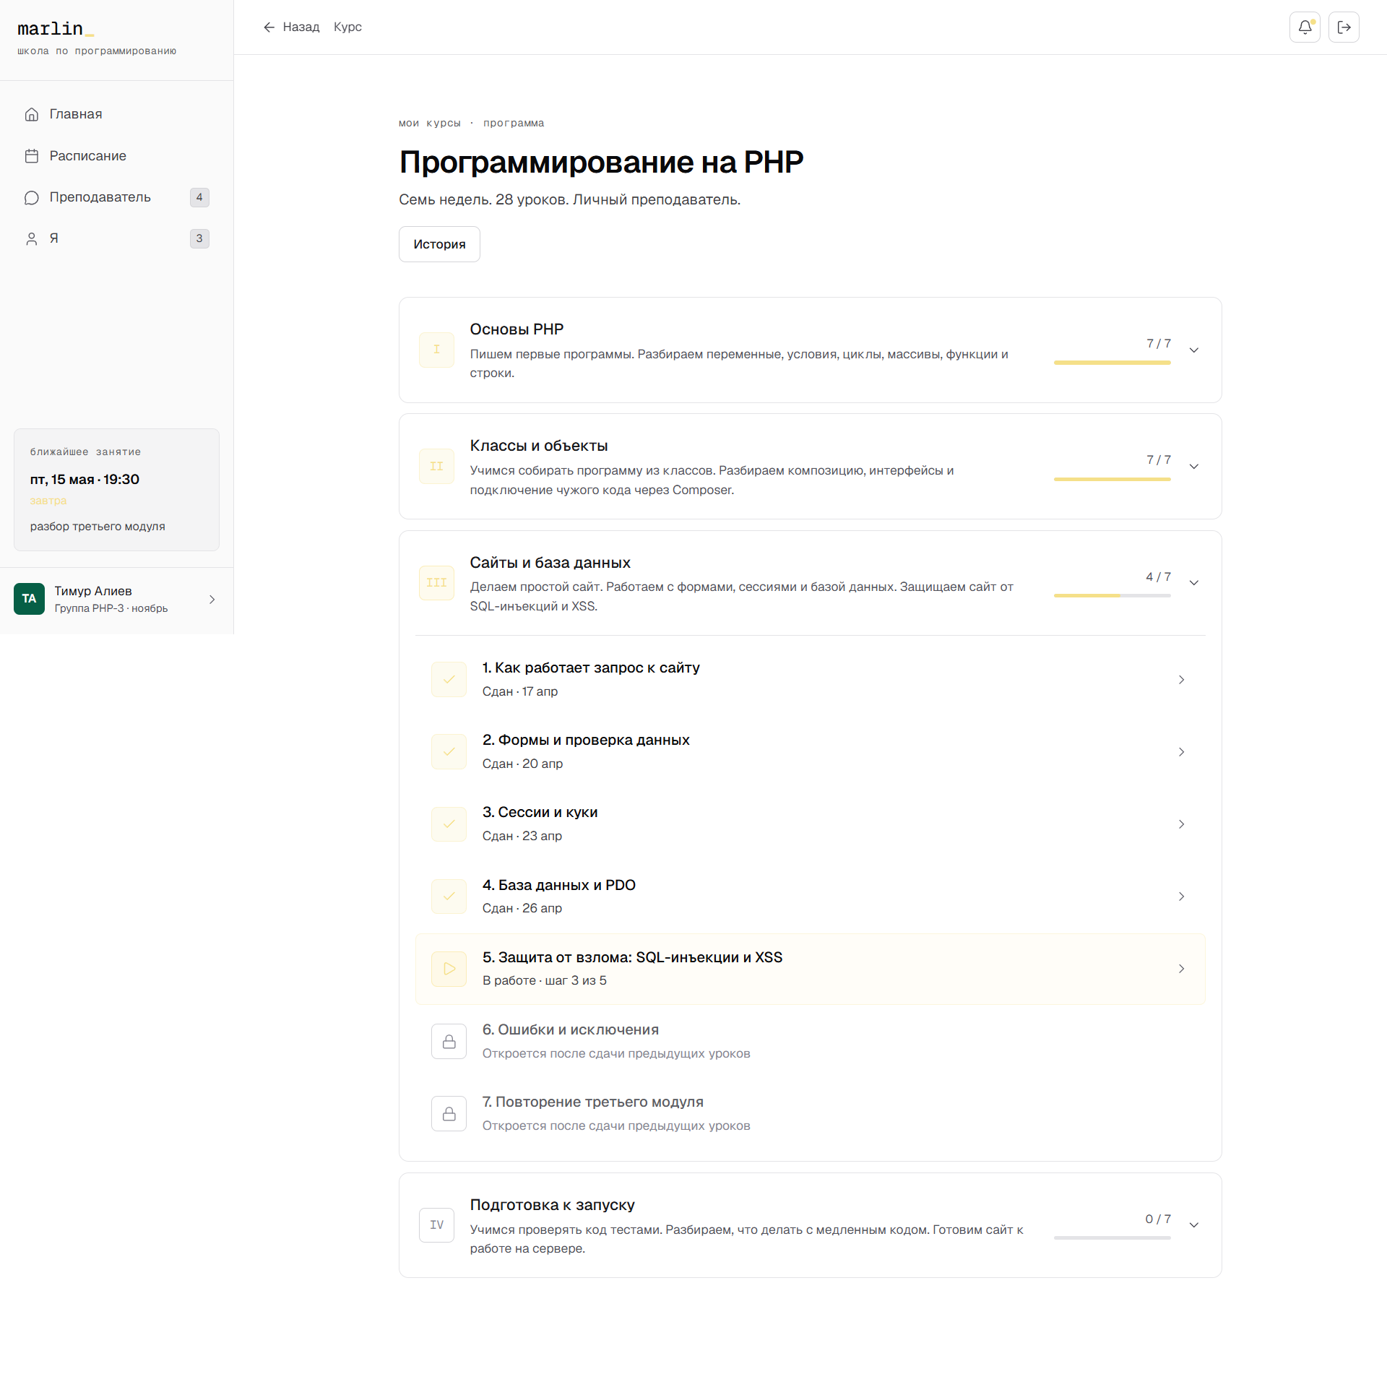This screenshot has width=1387, height=1382.
Task: Click the Курс label in the top bar
Action: (347, 27)
